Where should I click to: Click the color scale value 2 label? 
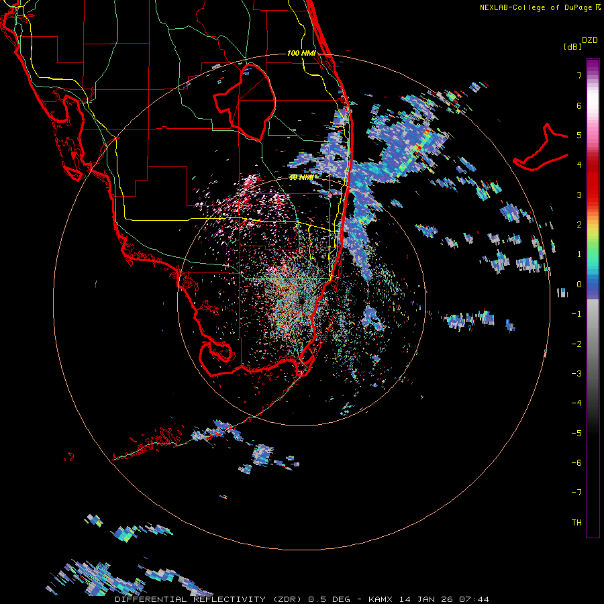tap(579, 225)
